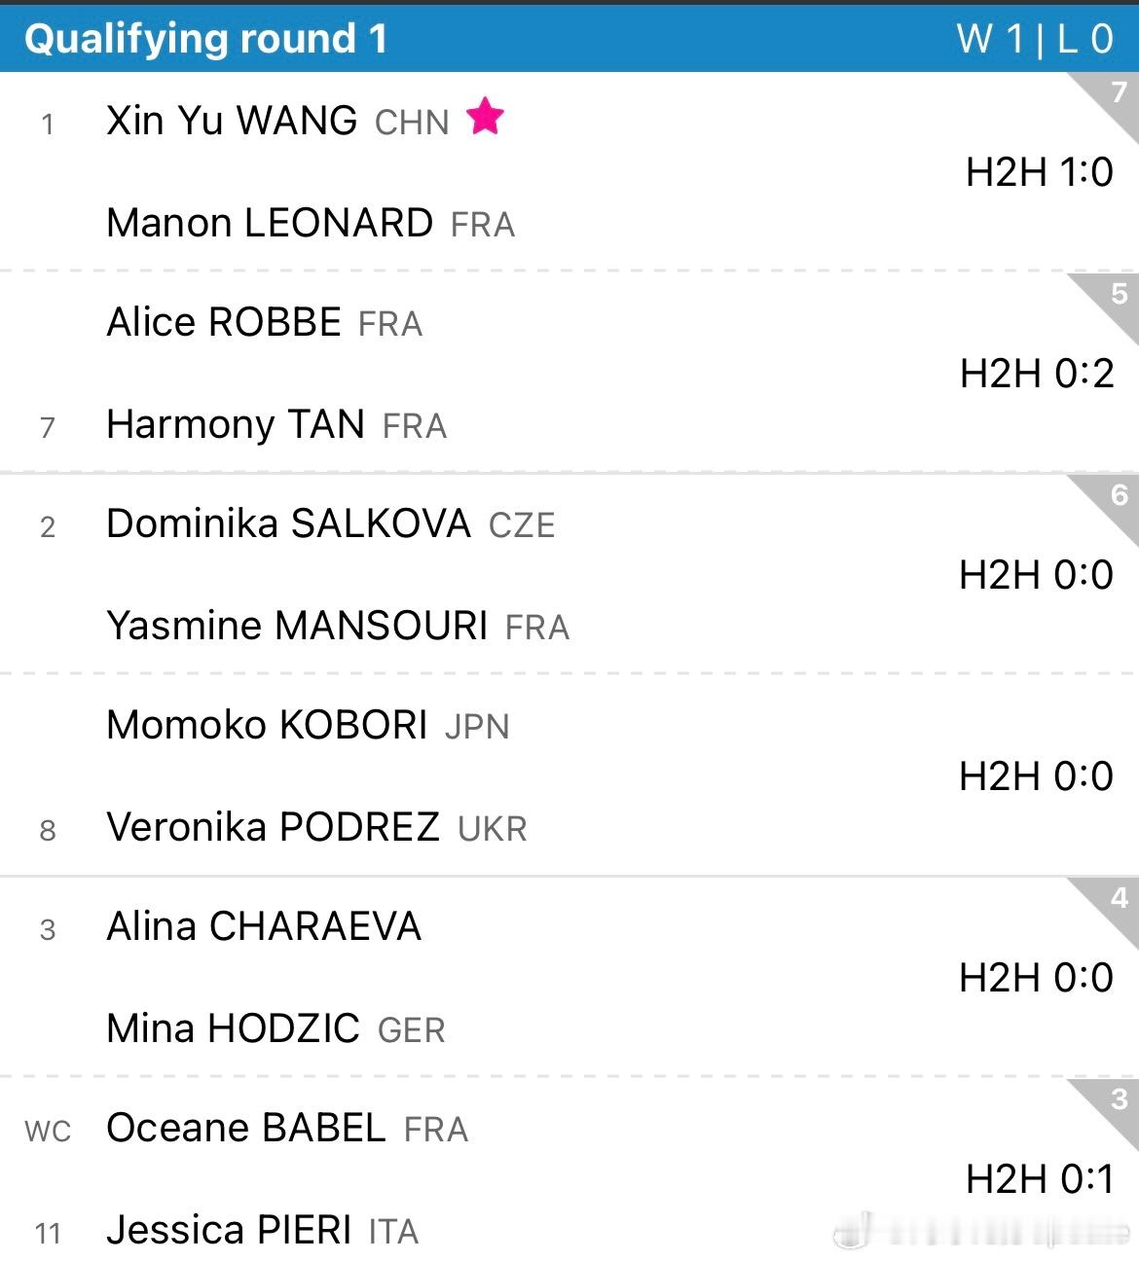Screen dimensions: 1139x1261
Task: Tap the '4' corner badge on Charaeva-Hodzic match
Action: [1118, 898]
